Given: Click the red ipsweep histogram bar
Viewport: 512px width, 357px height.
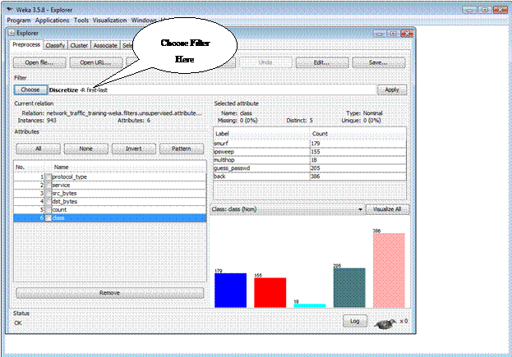Looking at the screenshot, I should (x=270, y=292).
